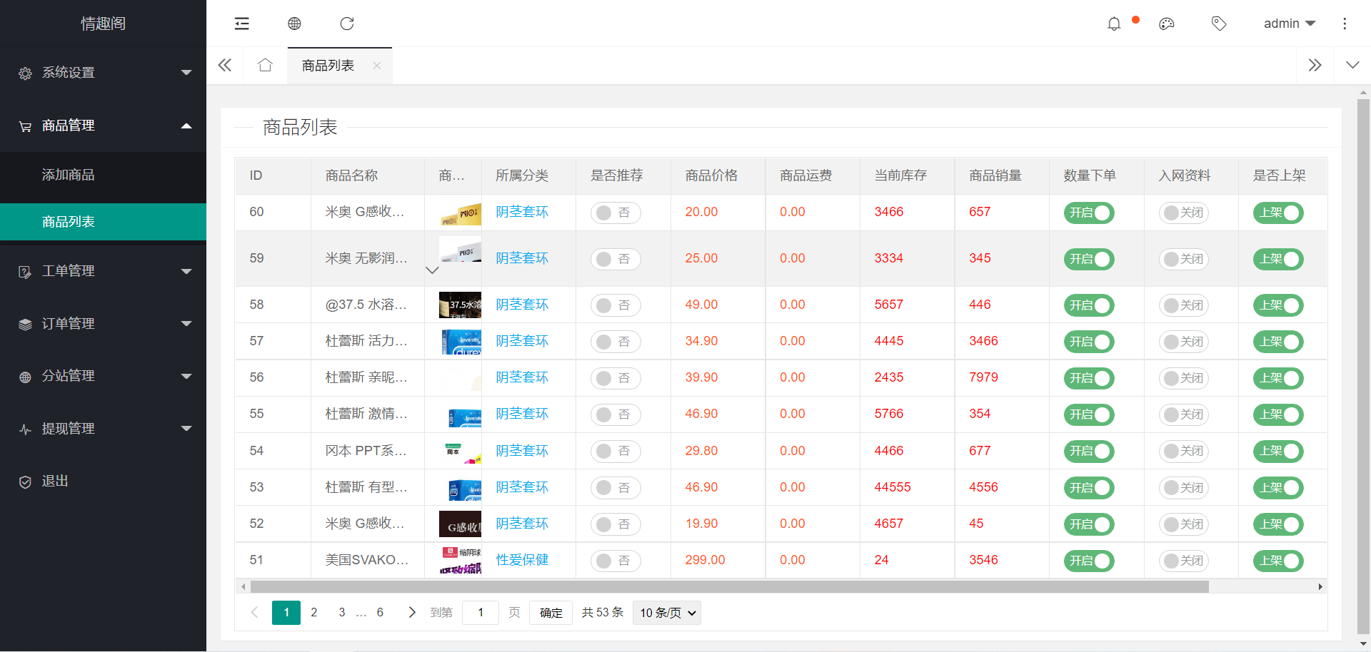This screenshot has height=652, width=1371.
Task: Click the globe website icon in the top bar
Action: point(294,24)
